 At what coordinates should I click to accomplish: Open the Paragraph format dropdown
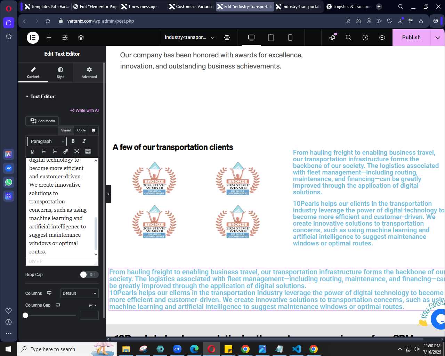point(47,141)
